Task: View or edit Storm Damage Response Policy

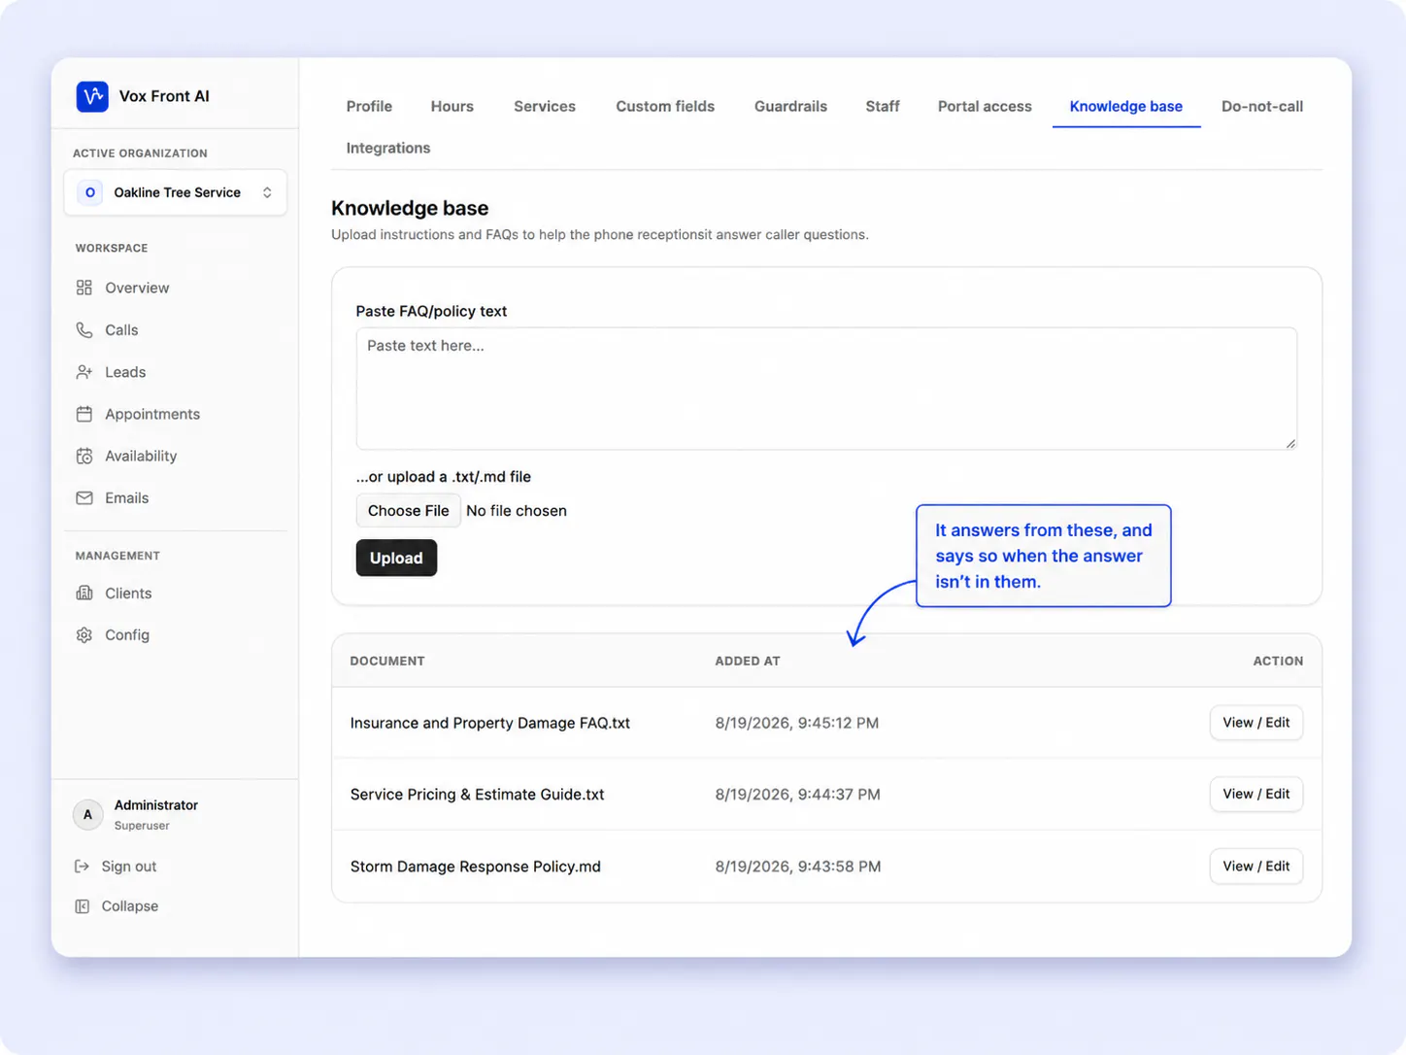Action: pos(1256,867)
